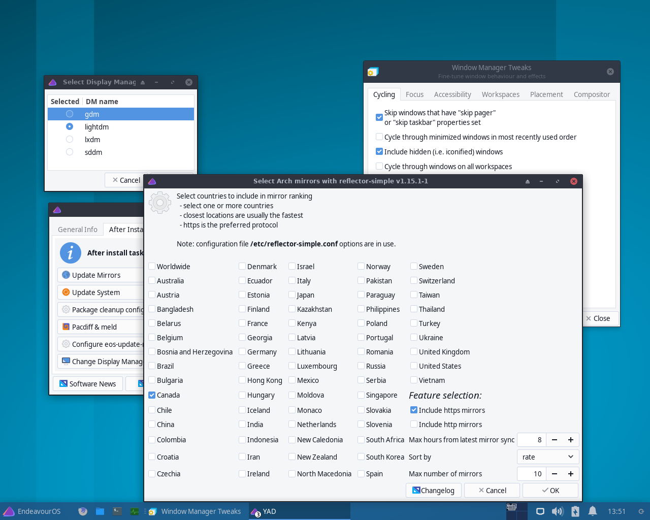Increase Max hours from latest mirror sync
This screenshot has height=520, width=650.
point(571,440)
